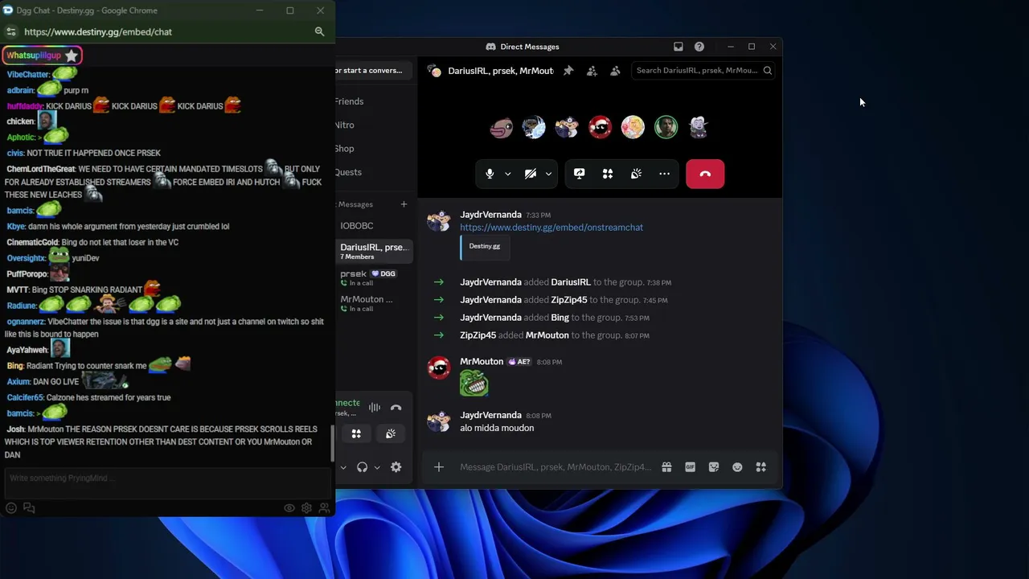Open emote picker in Dgg chat

tap(10, 508)
